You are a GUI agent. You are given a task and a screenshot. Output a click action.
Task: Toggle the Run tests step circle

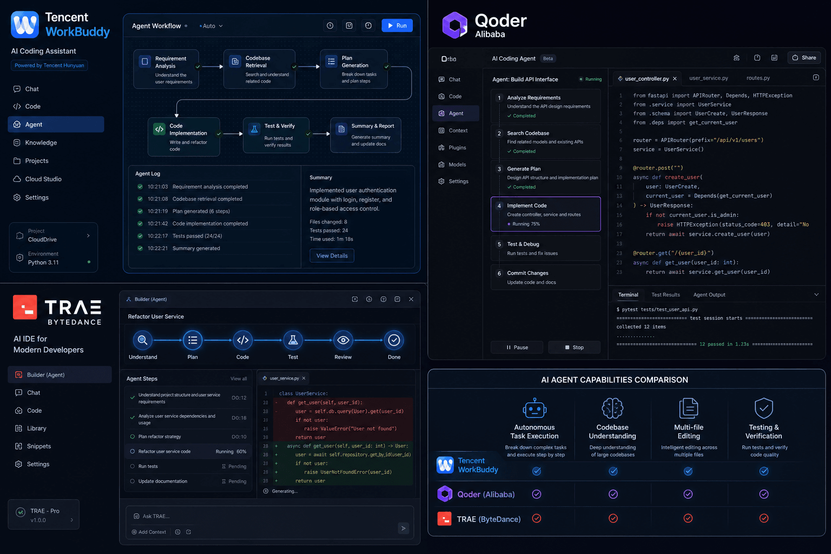[x=133, y=466]
